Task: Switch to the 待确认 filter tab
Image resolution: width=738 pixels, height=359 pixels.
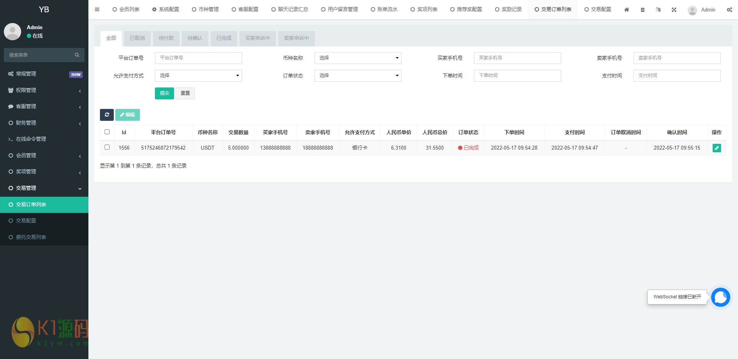Action: click(195, 38)
